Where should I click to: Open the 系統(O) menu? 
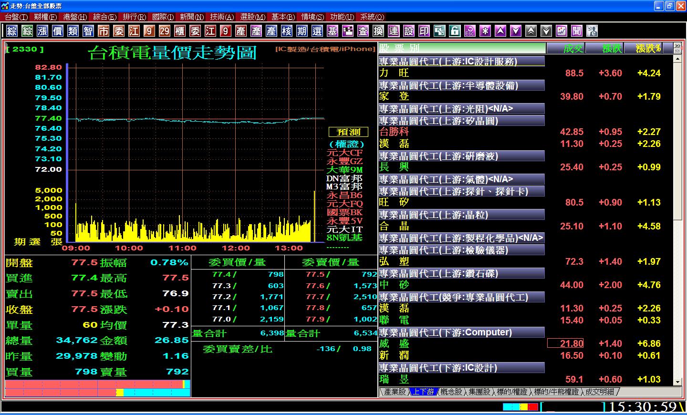coord(372,17)
